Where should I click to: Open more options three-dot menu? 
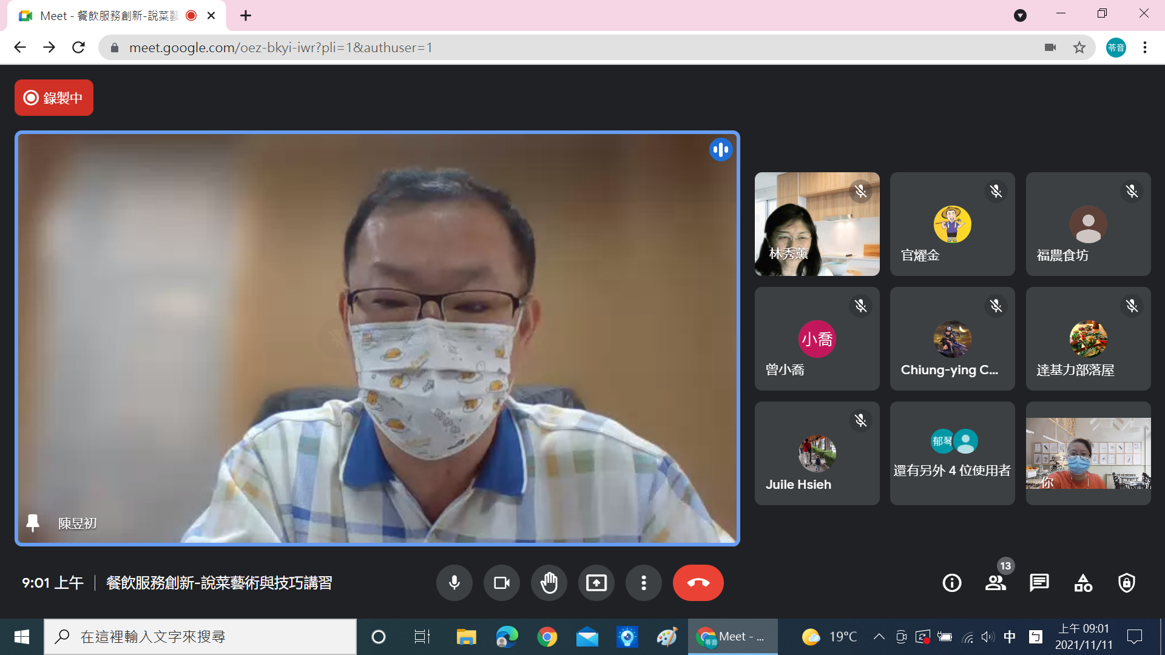643,583
